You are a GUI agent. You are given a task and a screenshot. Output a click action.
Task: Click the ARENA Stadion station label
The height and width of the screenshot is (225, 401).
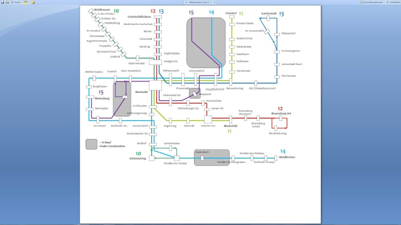click(x=94, y=72)
